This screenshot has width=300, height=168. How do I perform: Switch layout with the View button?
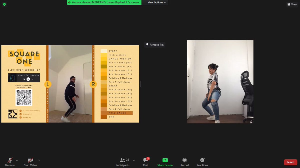click(x=292, y=4)
